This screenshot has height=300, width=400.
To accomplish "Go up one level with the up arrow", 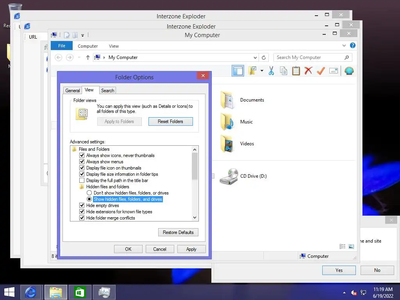I will click(x=88, y=57).
